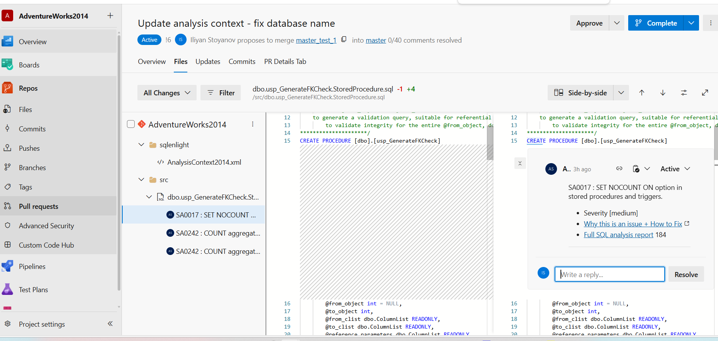Open Repos section icon
Screen dimensions: 718x341
pyautogui.click(x=7, y=88)
